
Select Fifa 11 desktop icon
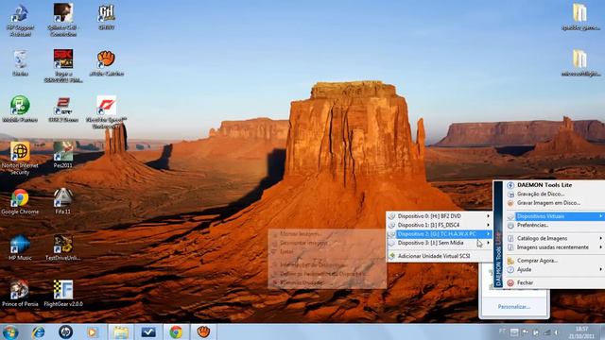(x=63, y=201)
